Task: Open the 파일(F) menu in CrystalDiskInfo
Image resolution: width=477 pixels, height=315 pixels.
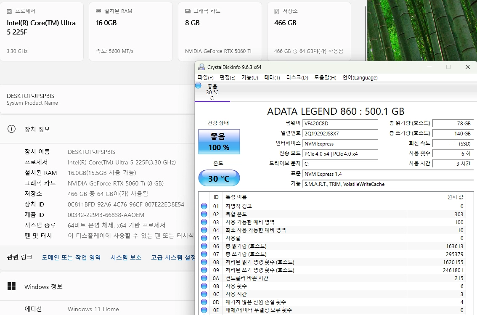Action: (x=206, y=77)
